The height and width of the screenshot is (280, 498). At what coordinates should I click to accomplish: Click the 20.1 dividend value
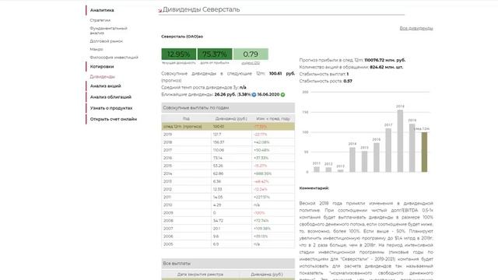click(216, 229)
